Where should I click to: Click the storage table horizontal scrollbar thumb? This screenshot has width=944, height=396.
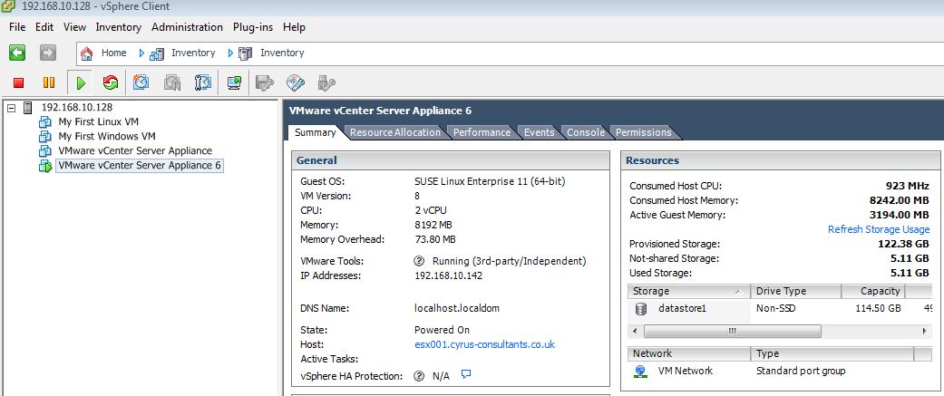pos(732,332)
